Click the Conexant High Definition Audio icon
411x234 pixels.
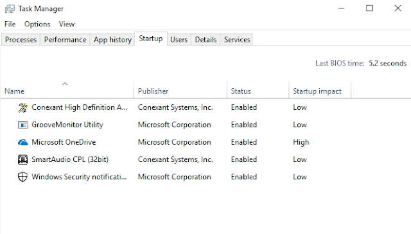tap(23, 107)
